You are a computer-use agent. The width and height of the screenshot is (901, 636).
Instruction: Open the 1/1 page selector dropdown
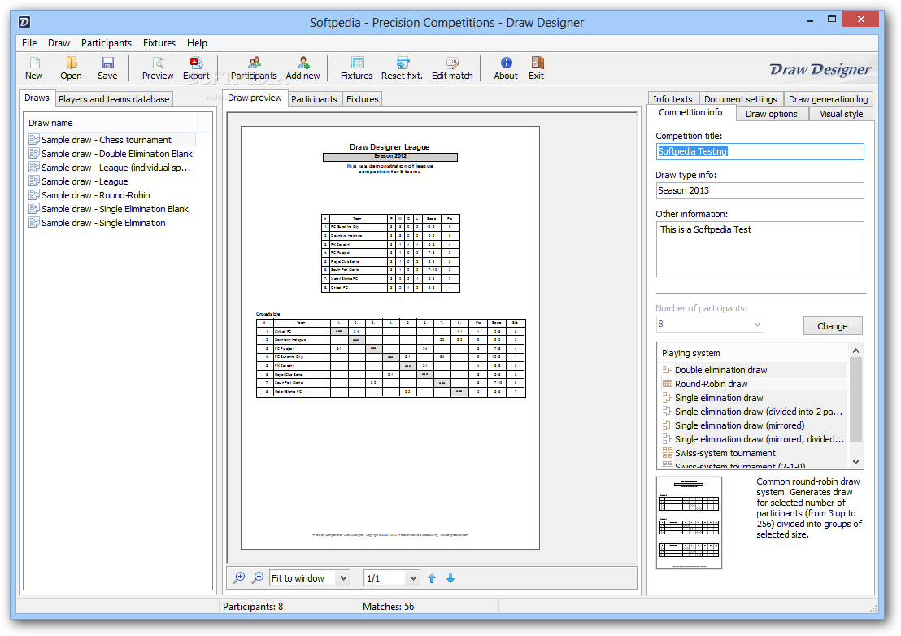tap(413, 578)
